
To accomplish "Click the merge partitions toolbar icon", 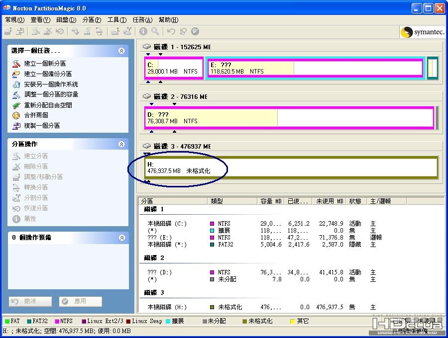I will [x=115, y=31].
